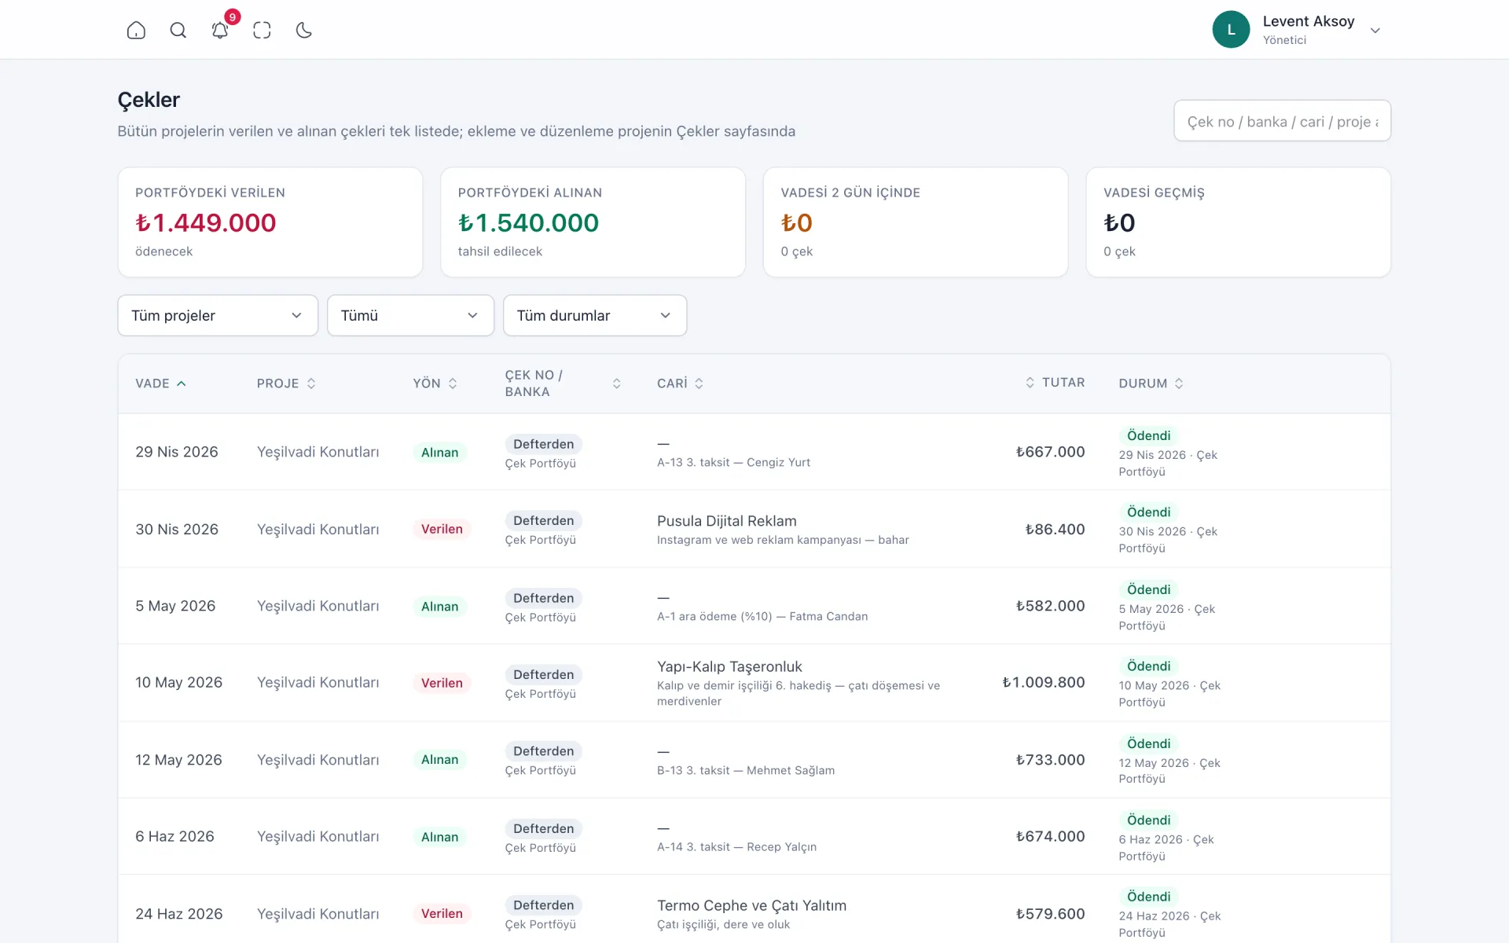Sort by the VADE column header
Image resolution: width=1509 pixels, height=943 pixels.
click(160, 383)
